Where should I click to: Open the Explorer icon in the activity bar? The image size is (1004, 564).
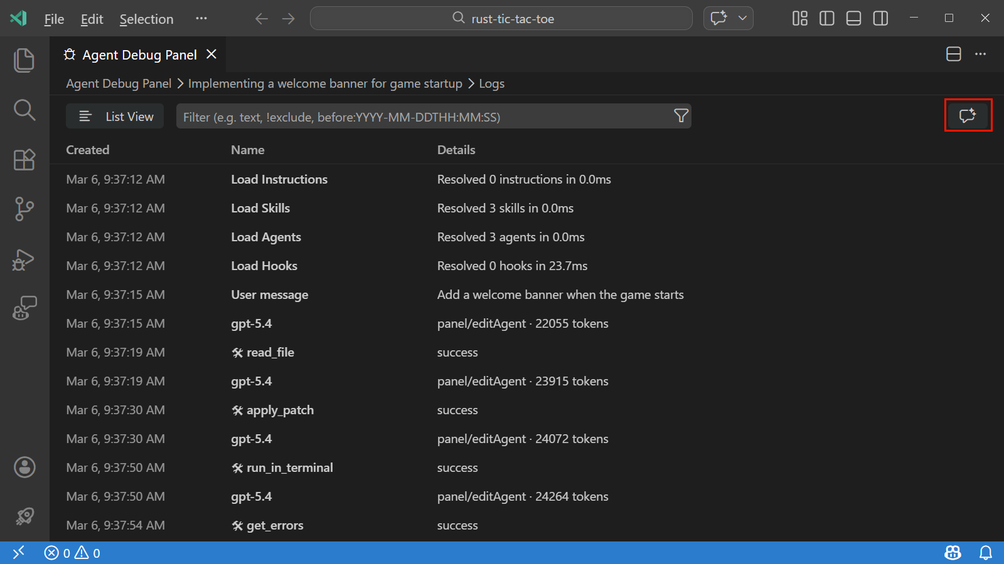tap(24, 60)
